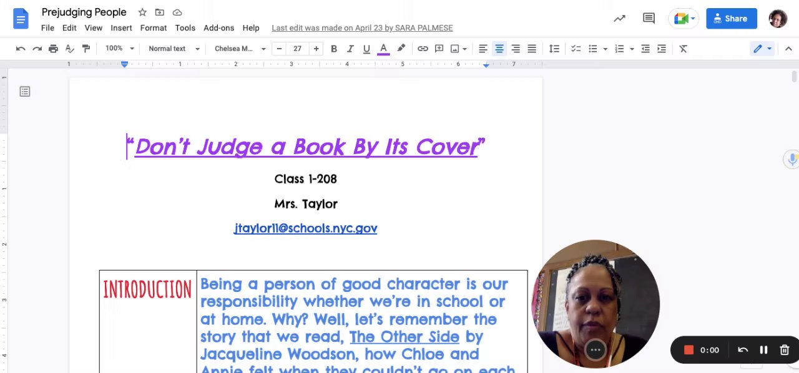Delete the recording with the trash icon
Viewport: 799px width, 373px height.
tap(785, 350)
